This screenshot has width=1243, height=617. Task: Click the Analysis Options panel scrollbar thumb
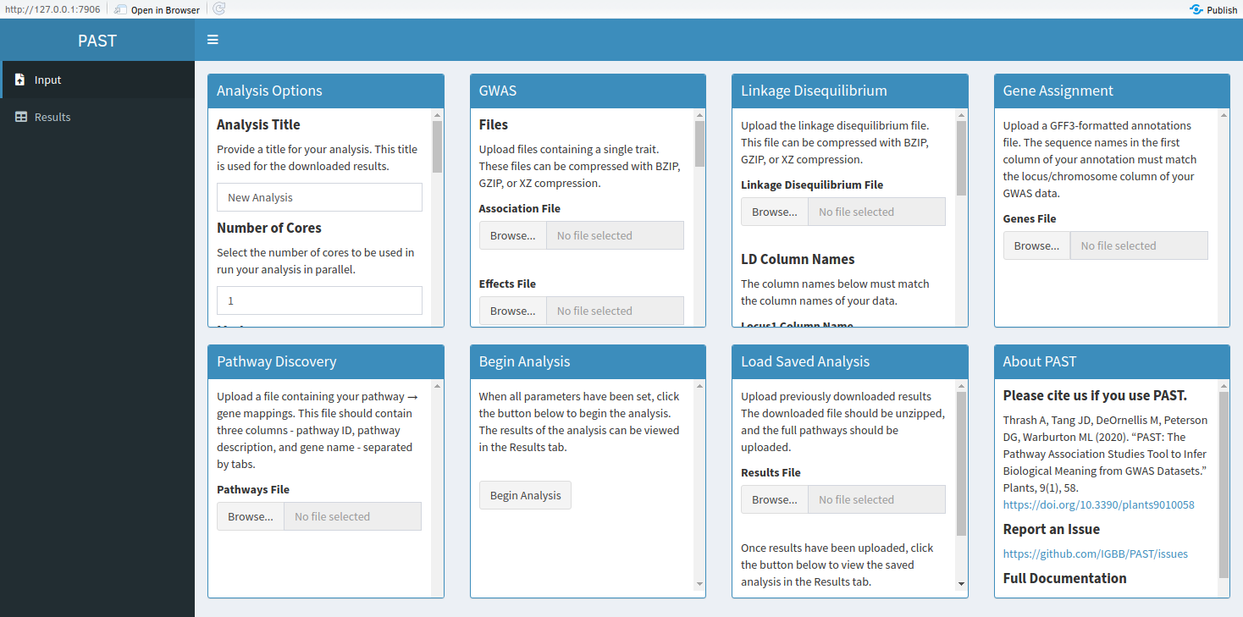point(437,146)
